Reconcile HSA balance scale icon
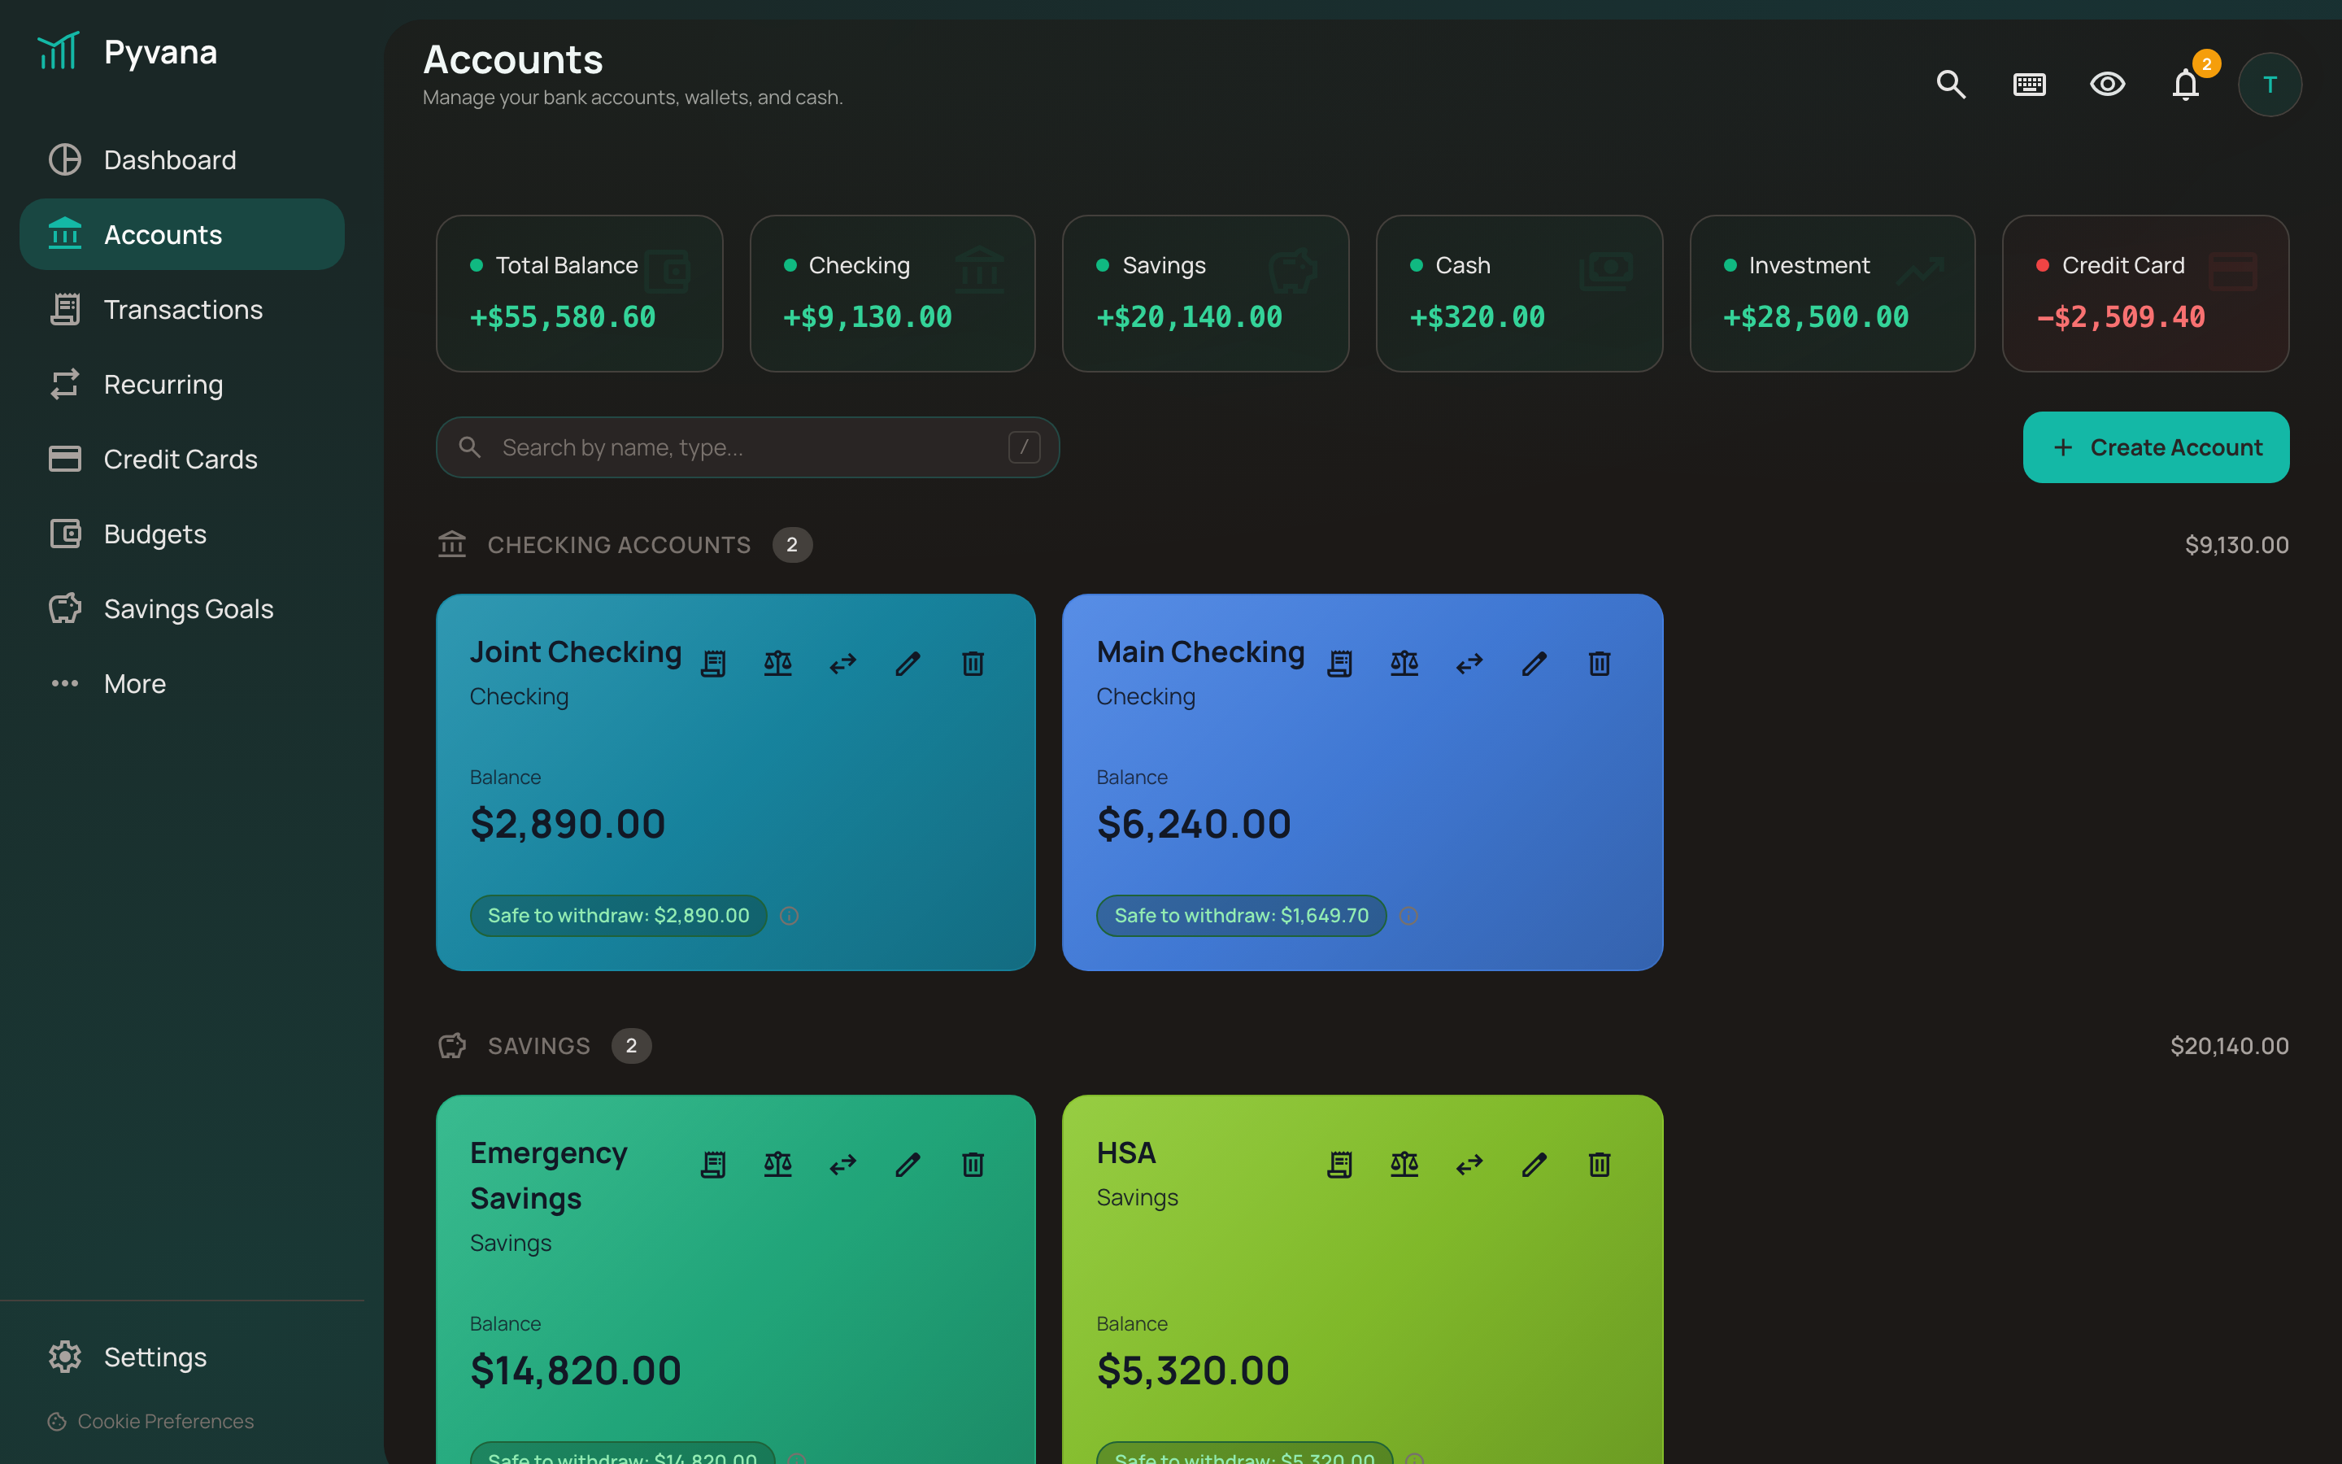Viewport: 2342px width, 1464px height. pos(1404,1164)
